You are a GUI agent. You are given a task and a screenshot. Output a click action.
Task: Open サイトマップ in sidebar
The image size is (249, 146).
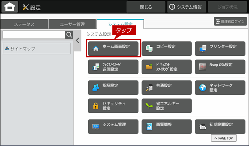[x=37, y=49]
